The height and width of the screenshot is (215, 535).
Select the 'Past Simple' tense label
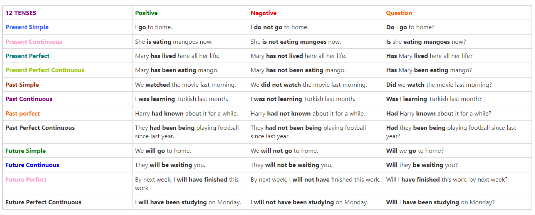pos(22,85)
